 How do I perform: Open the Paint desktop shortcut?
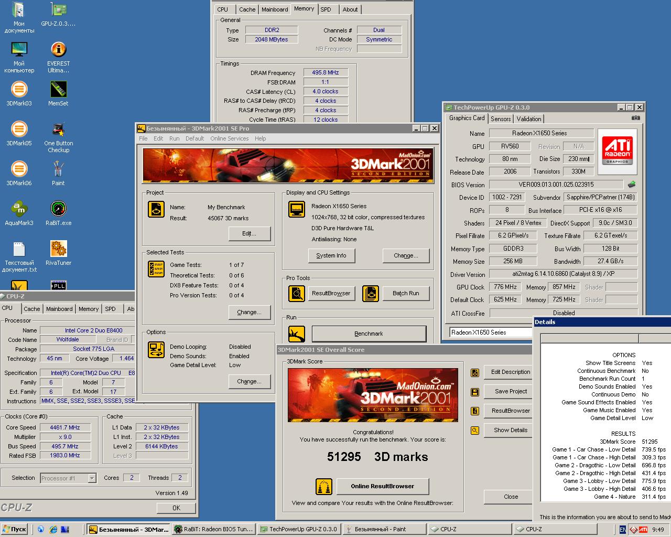pos(58,174)
